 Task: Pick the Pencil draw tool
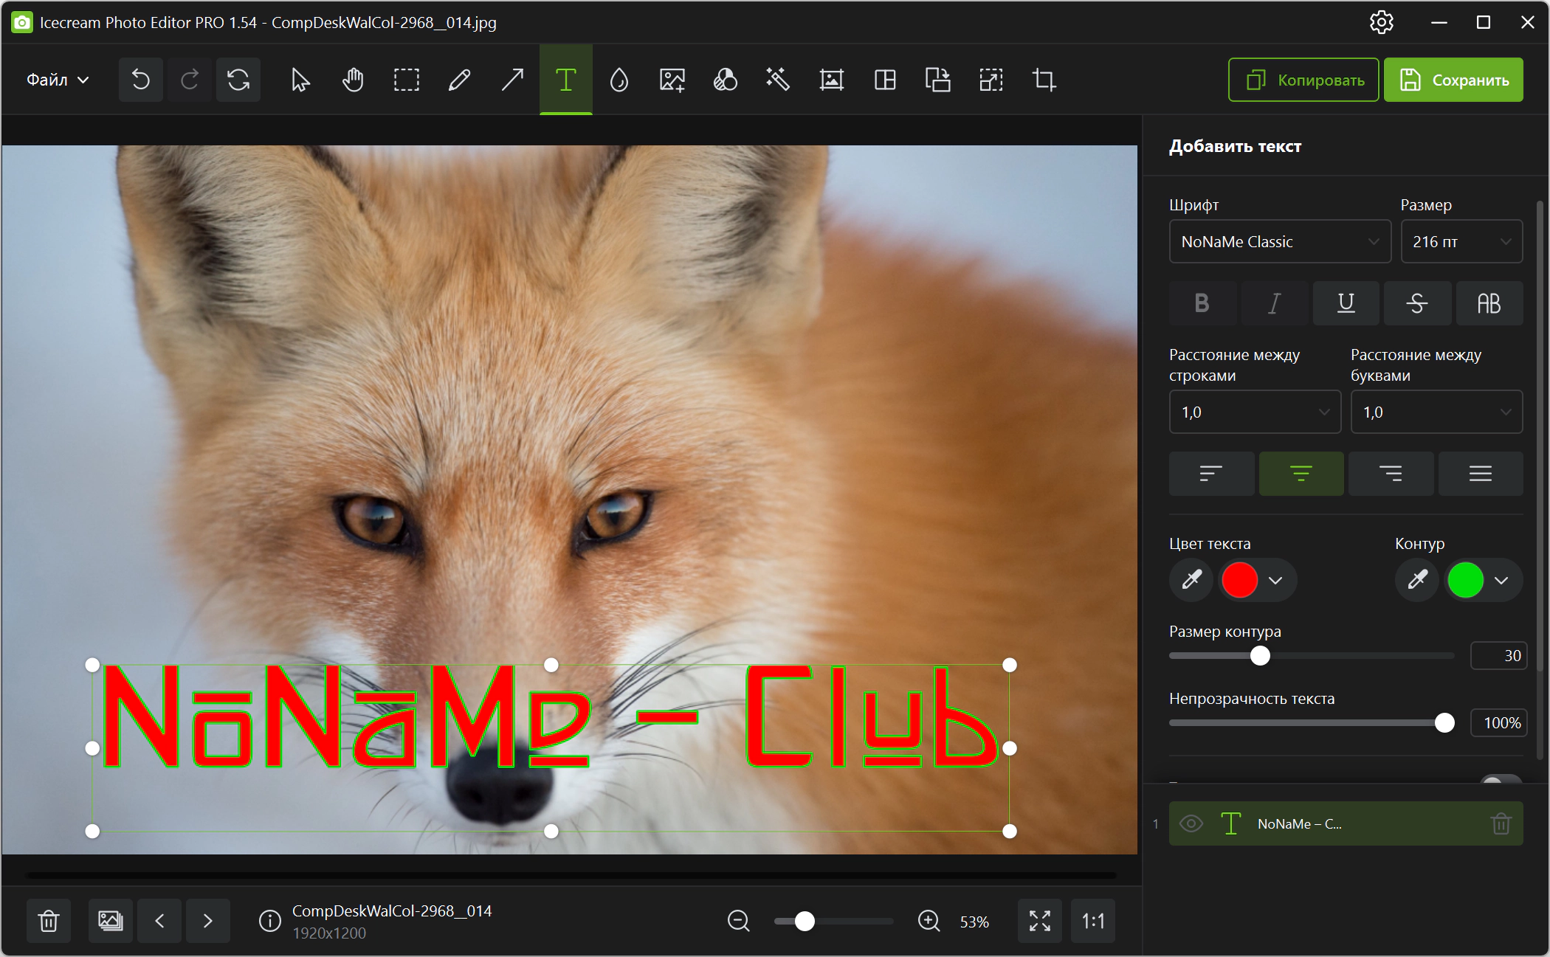point(459,80)
